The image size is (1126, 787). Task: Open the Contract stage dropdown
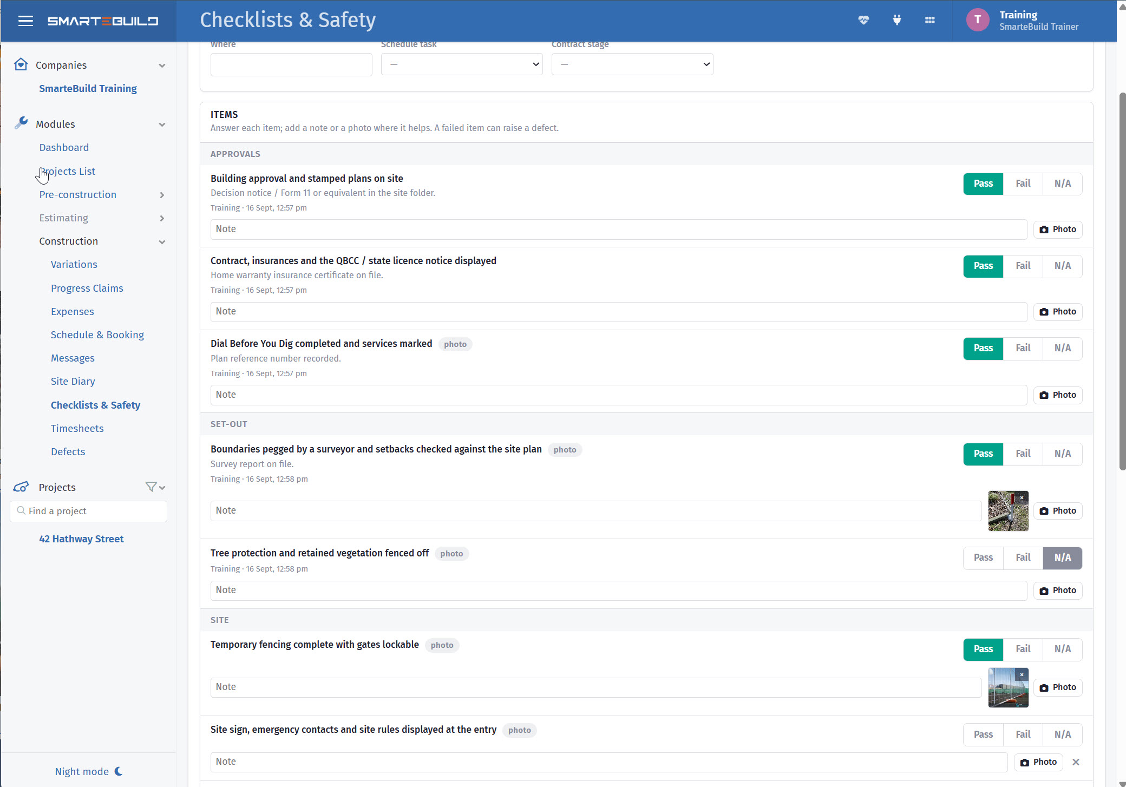632,64
